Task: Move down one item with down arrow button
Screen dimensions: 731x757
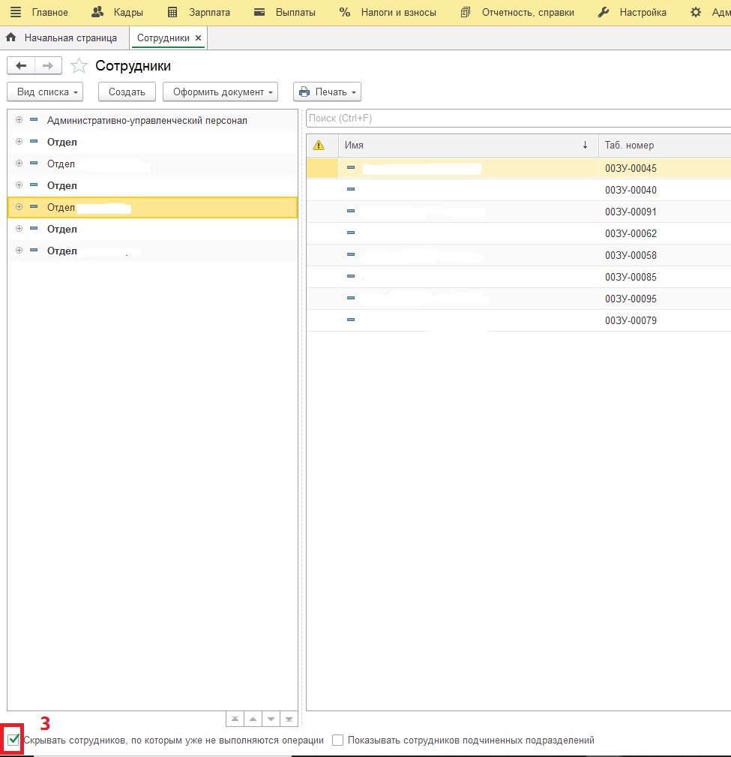Action: [x=271, y=719]
